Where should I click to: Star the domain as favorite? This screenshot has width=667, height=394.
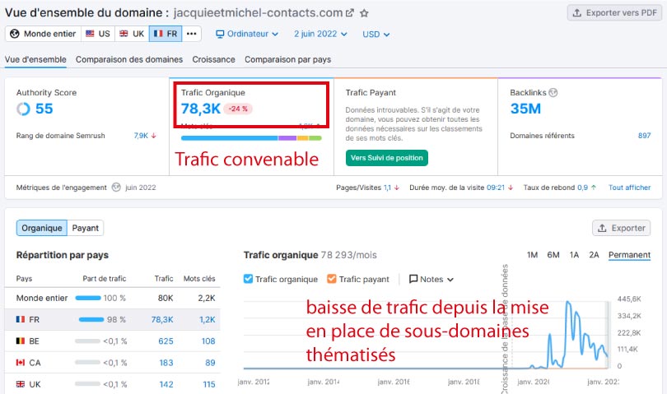click(x=364, y=13)
